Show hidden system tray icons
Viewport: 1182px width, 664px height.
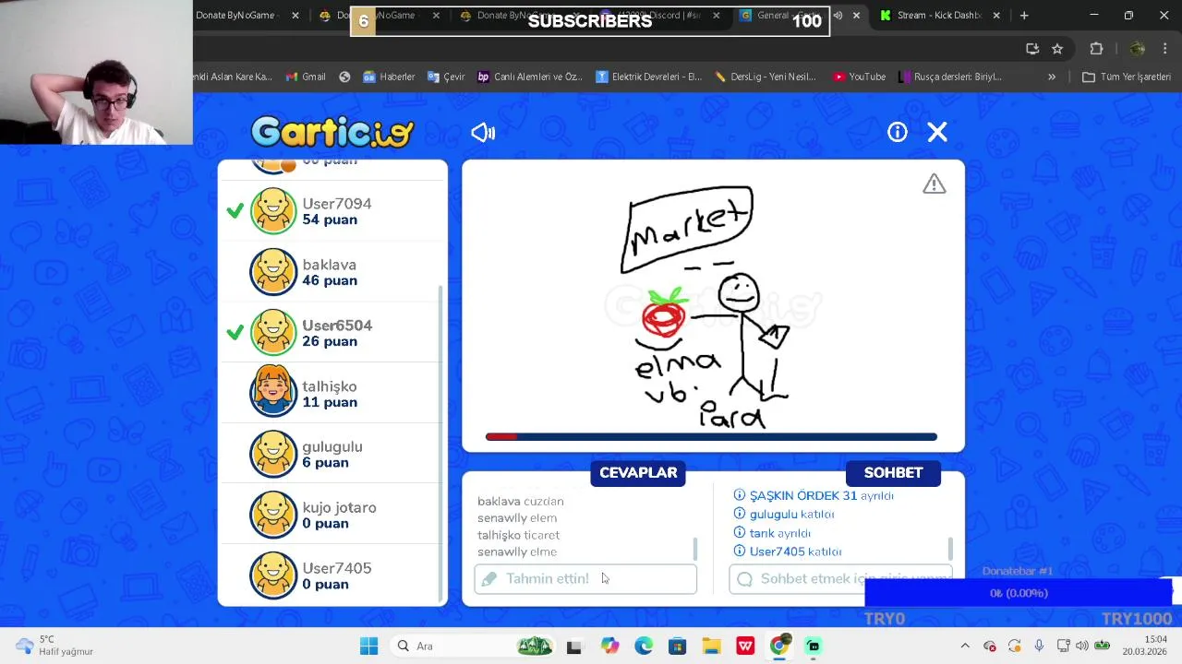pyautogui.click(x=965, y=646)
